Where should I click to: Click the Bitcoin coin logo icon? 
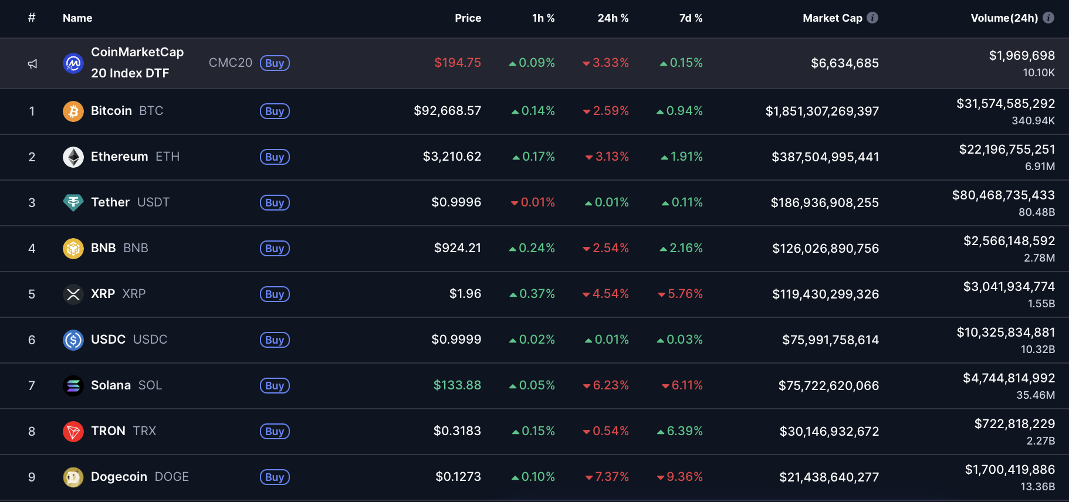click(73, 111)
